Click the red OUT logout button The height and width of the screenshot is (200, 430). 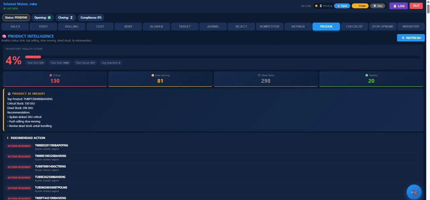click(416, 6)
